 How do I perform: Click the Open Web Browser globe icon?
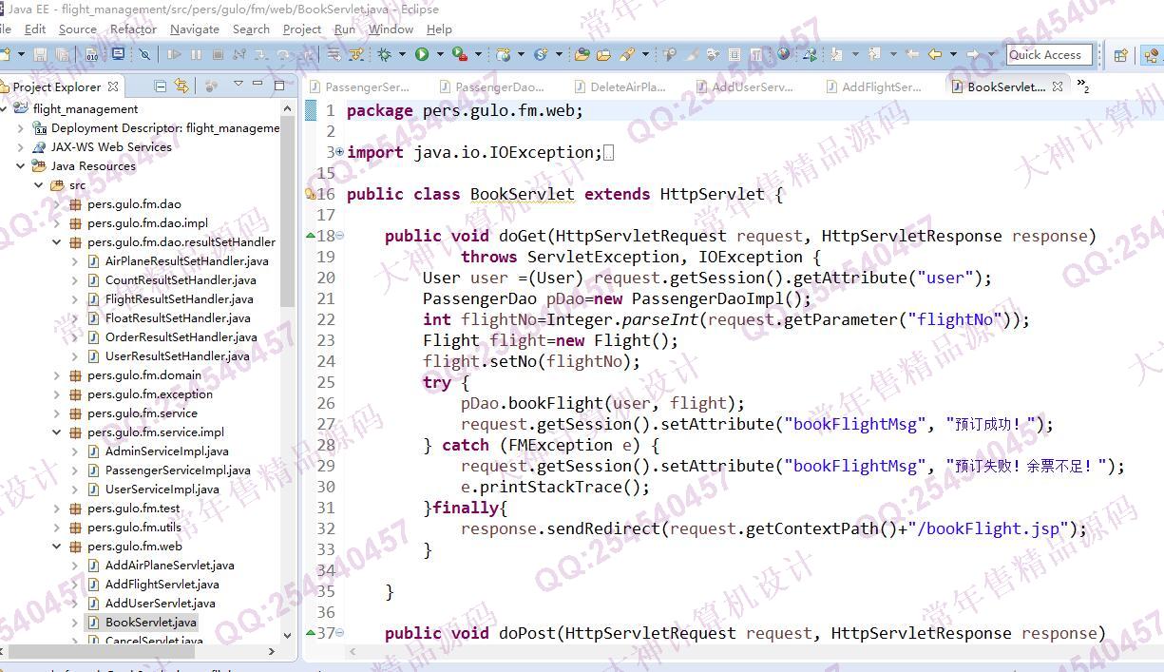pos(783,54)
